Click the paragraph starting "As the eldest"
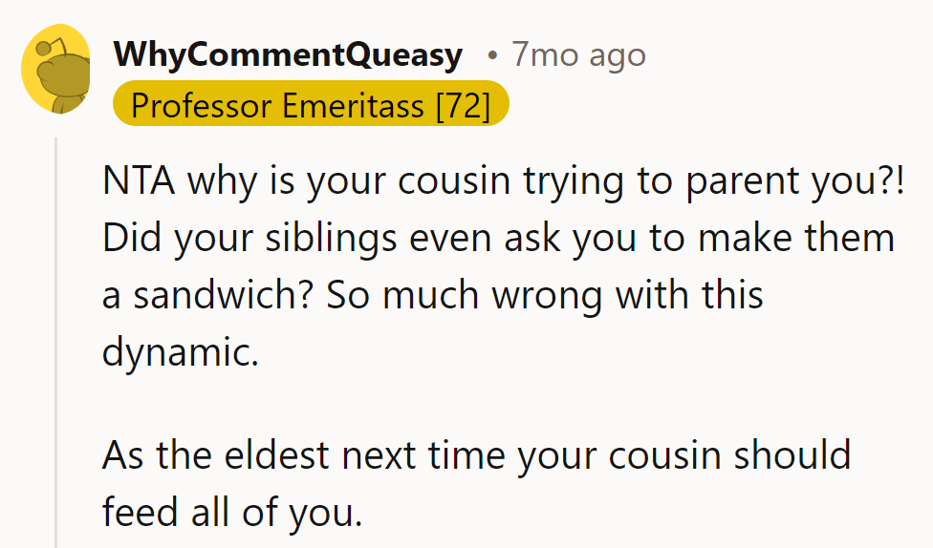This screenshot has height=548, width=933. tap(476, 484)
